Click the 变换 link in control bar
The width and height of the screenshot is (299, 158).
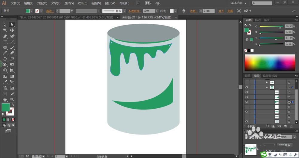pos(230,11)
